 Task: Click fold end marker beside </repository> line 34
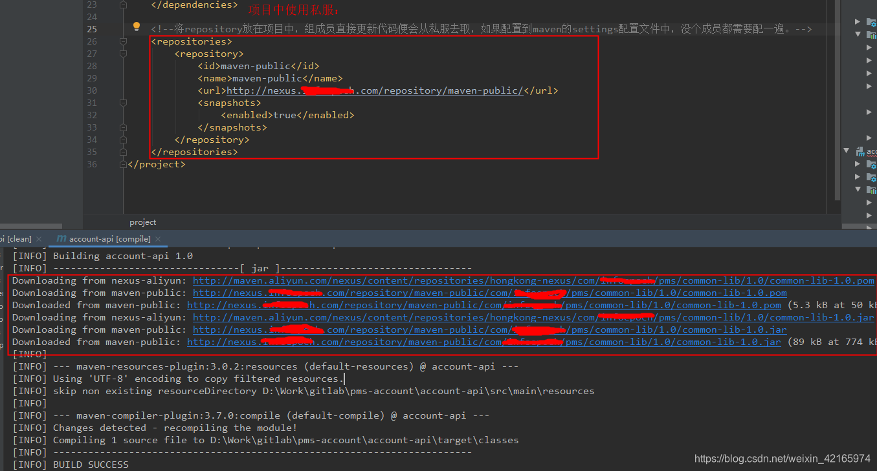coord(124,140)
